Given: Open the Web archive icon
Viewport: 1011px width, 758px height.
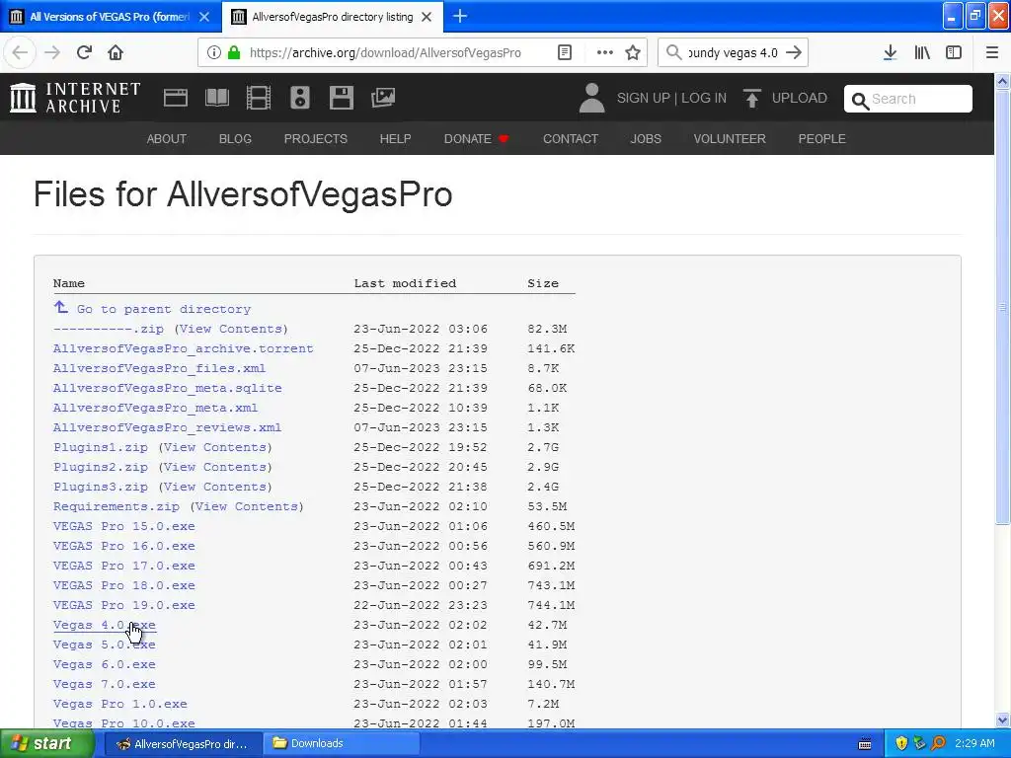Looking at the screenshot, I should pos(176,98).
